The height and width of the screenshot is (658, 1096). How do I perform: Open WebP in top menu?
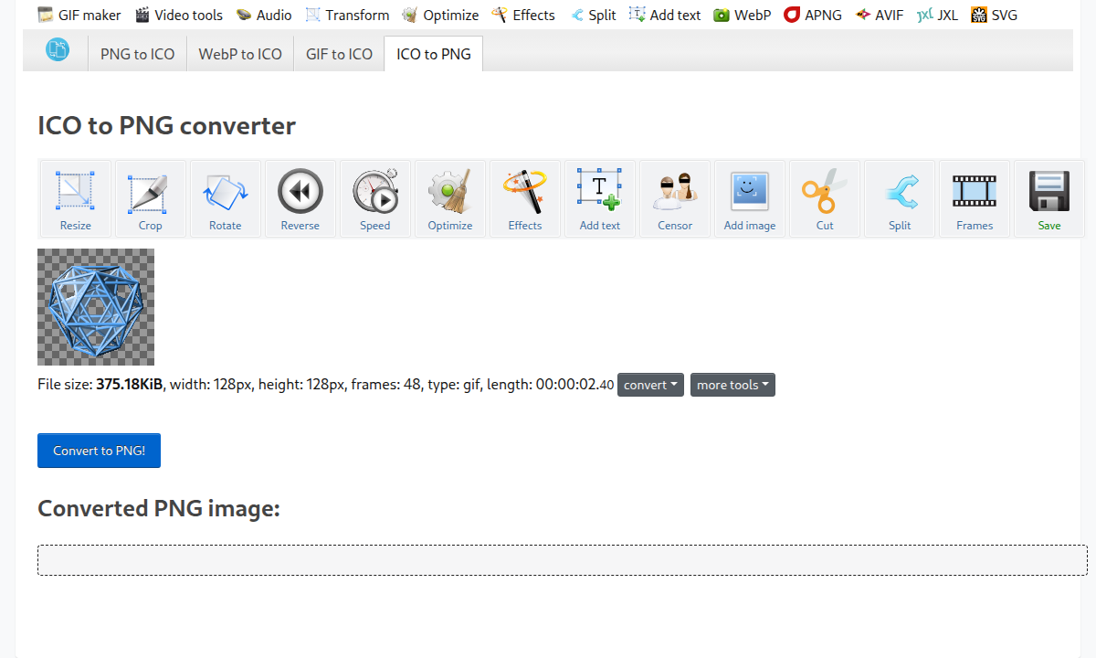[x=743, y=15]
